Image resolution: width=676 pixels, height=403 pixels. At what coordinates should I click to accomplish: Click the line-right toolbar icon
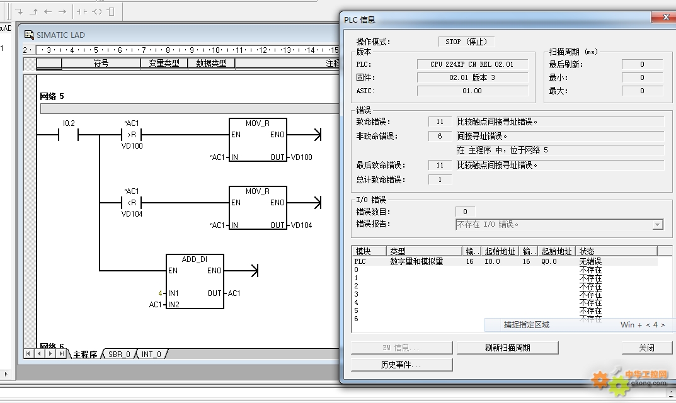tap(62, 11)
